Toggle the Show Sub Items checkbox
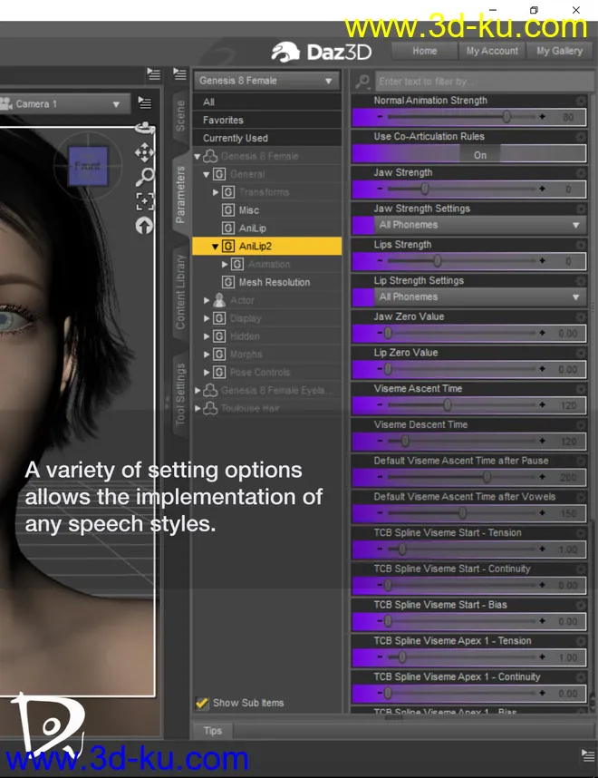Screen dimensions: 598x778 [x=202, y=703]
